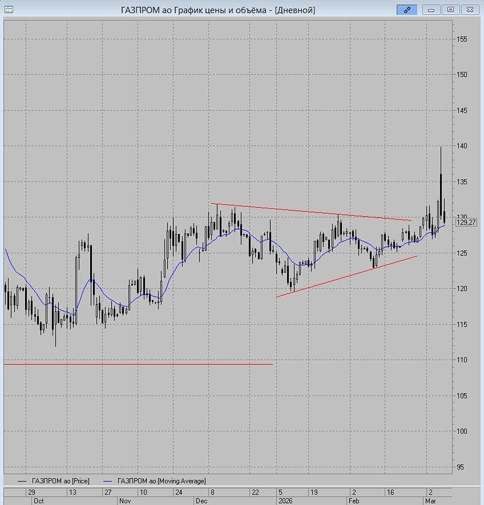484x505 pixels.
Task: Click the 120 price axis label
Action: coord(462,289)
